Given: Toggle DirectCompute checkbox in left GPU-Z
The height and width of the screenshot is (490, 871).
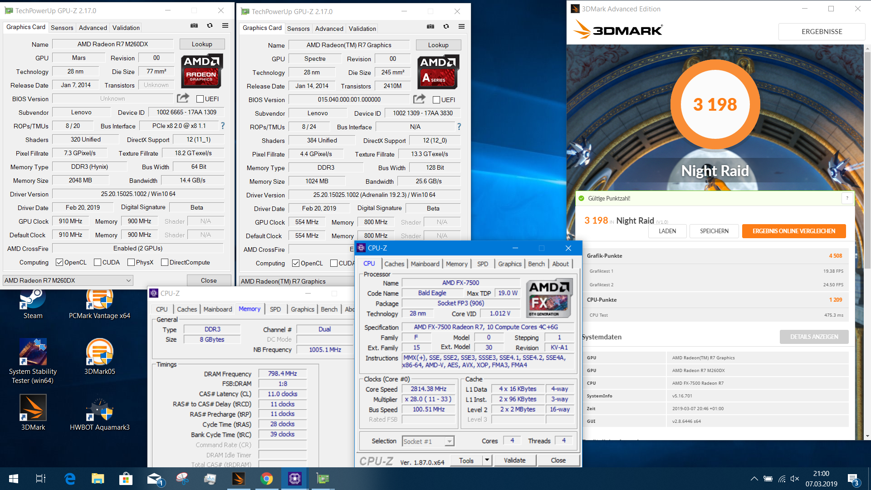Looking at the screenshot, I should coord(164,262).
